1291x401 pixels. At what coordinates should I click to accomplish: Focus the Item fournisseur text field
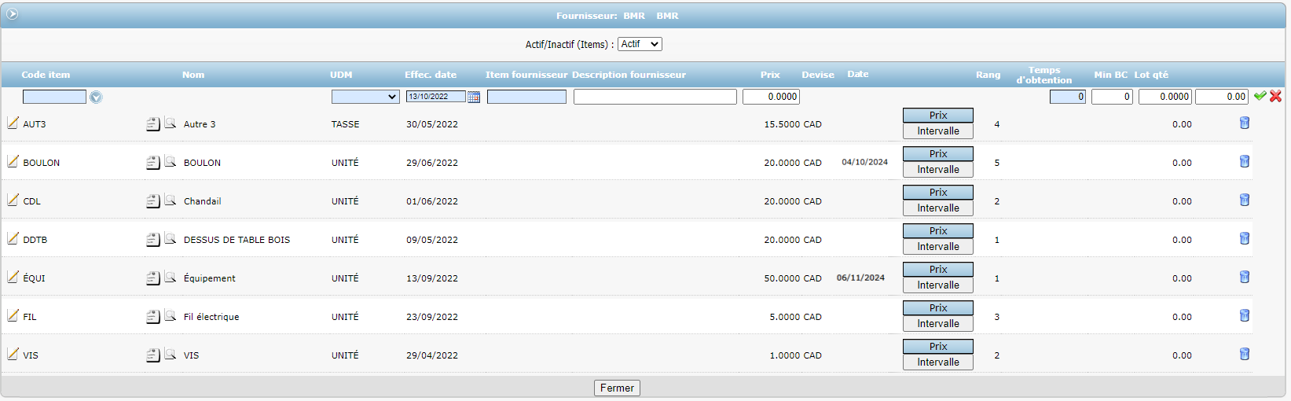point(526,97)
